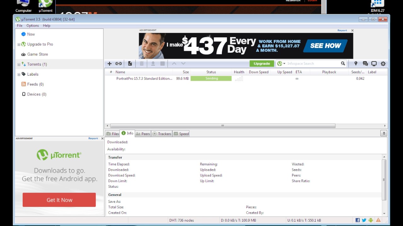
Task: Click the Computer desktop icon
Action: [x=24, y=6]
